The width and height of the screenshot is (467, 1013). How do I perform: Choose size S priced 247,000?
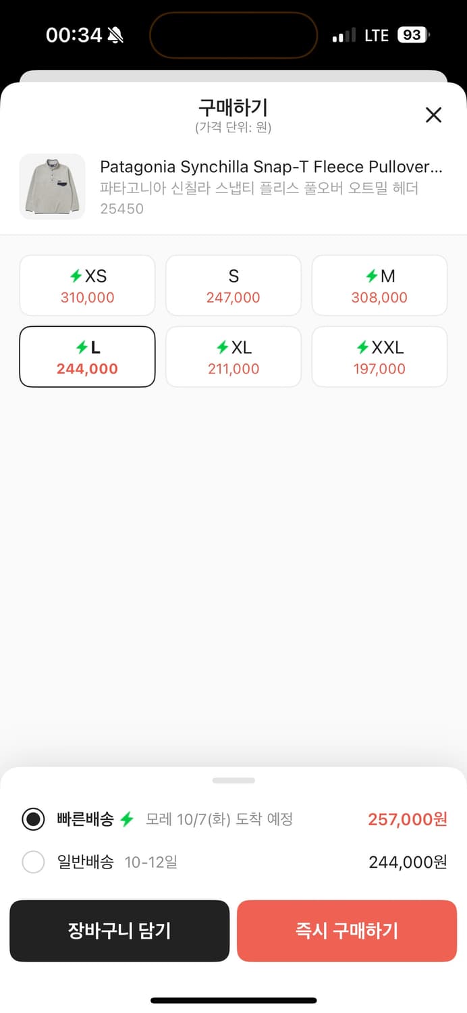233,286
